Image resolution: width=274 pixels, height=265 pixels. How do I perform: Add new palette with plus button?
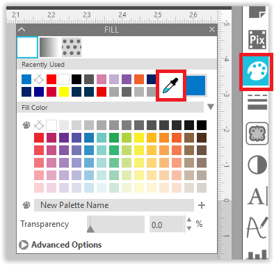point(202,205)
